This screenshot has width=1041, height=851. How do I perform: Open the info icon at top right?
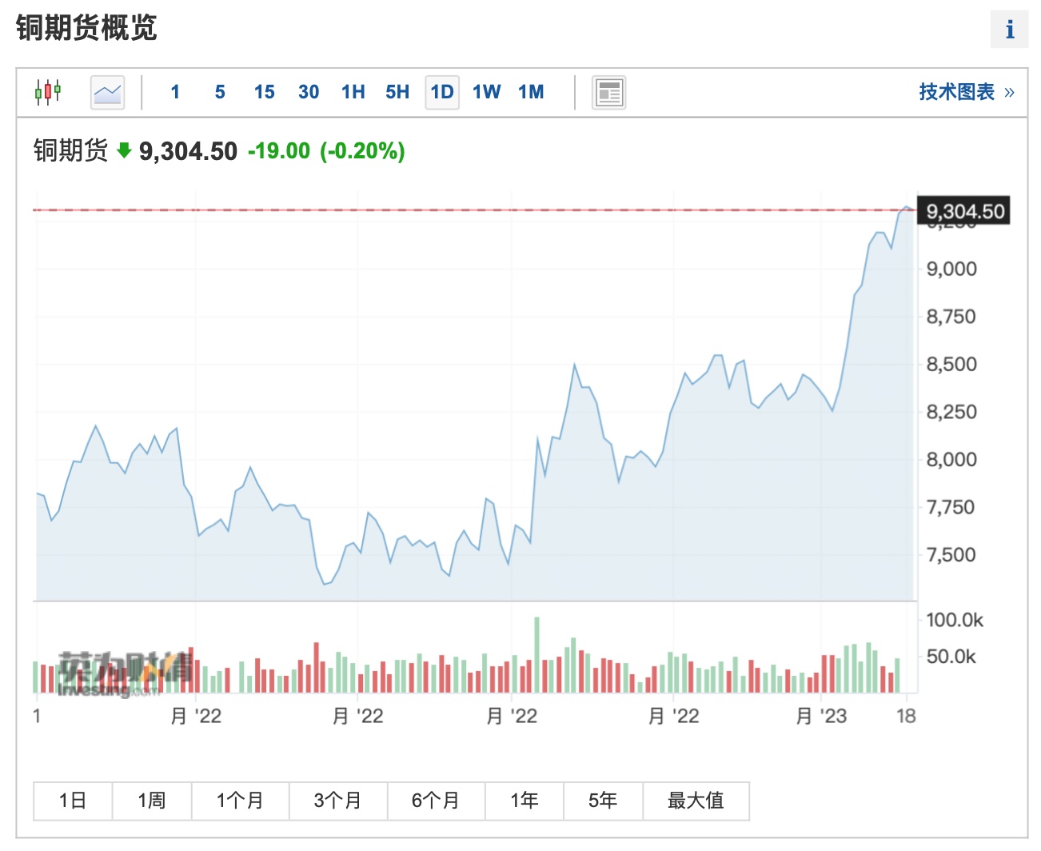coord(1009,30)
